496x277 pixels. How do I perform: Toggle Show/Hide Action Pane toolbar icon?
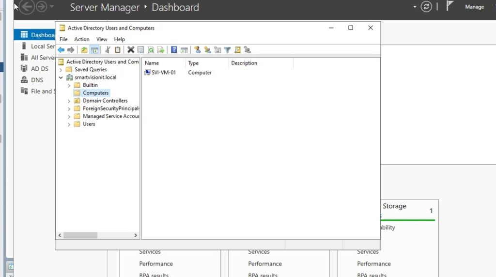click(184, 50)
